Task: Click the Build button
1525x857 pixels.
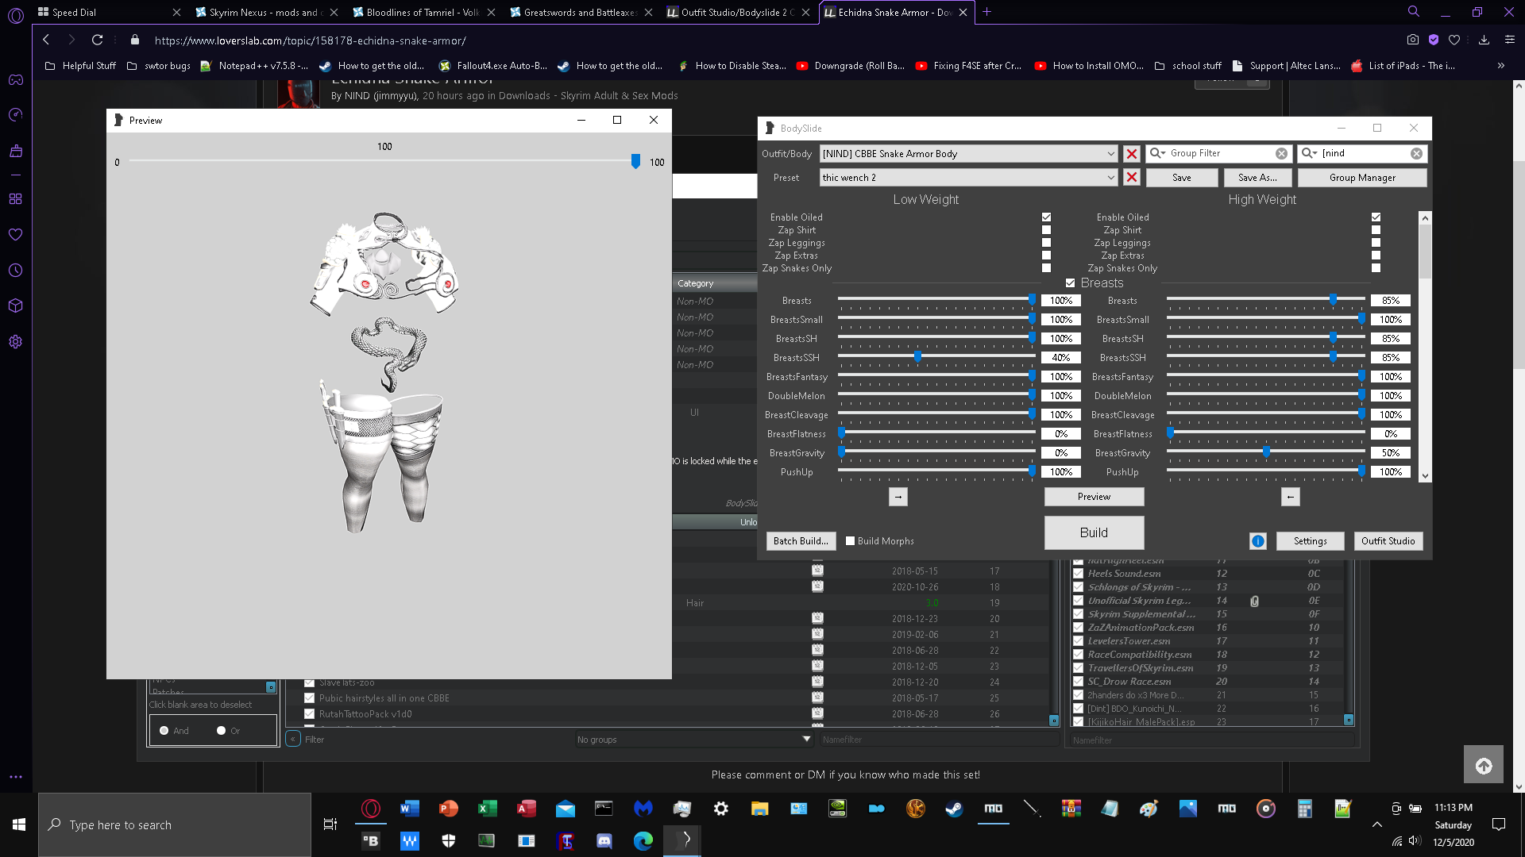Action: pos(1094,532)
